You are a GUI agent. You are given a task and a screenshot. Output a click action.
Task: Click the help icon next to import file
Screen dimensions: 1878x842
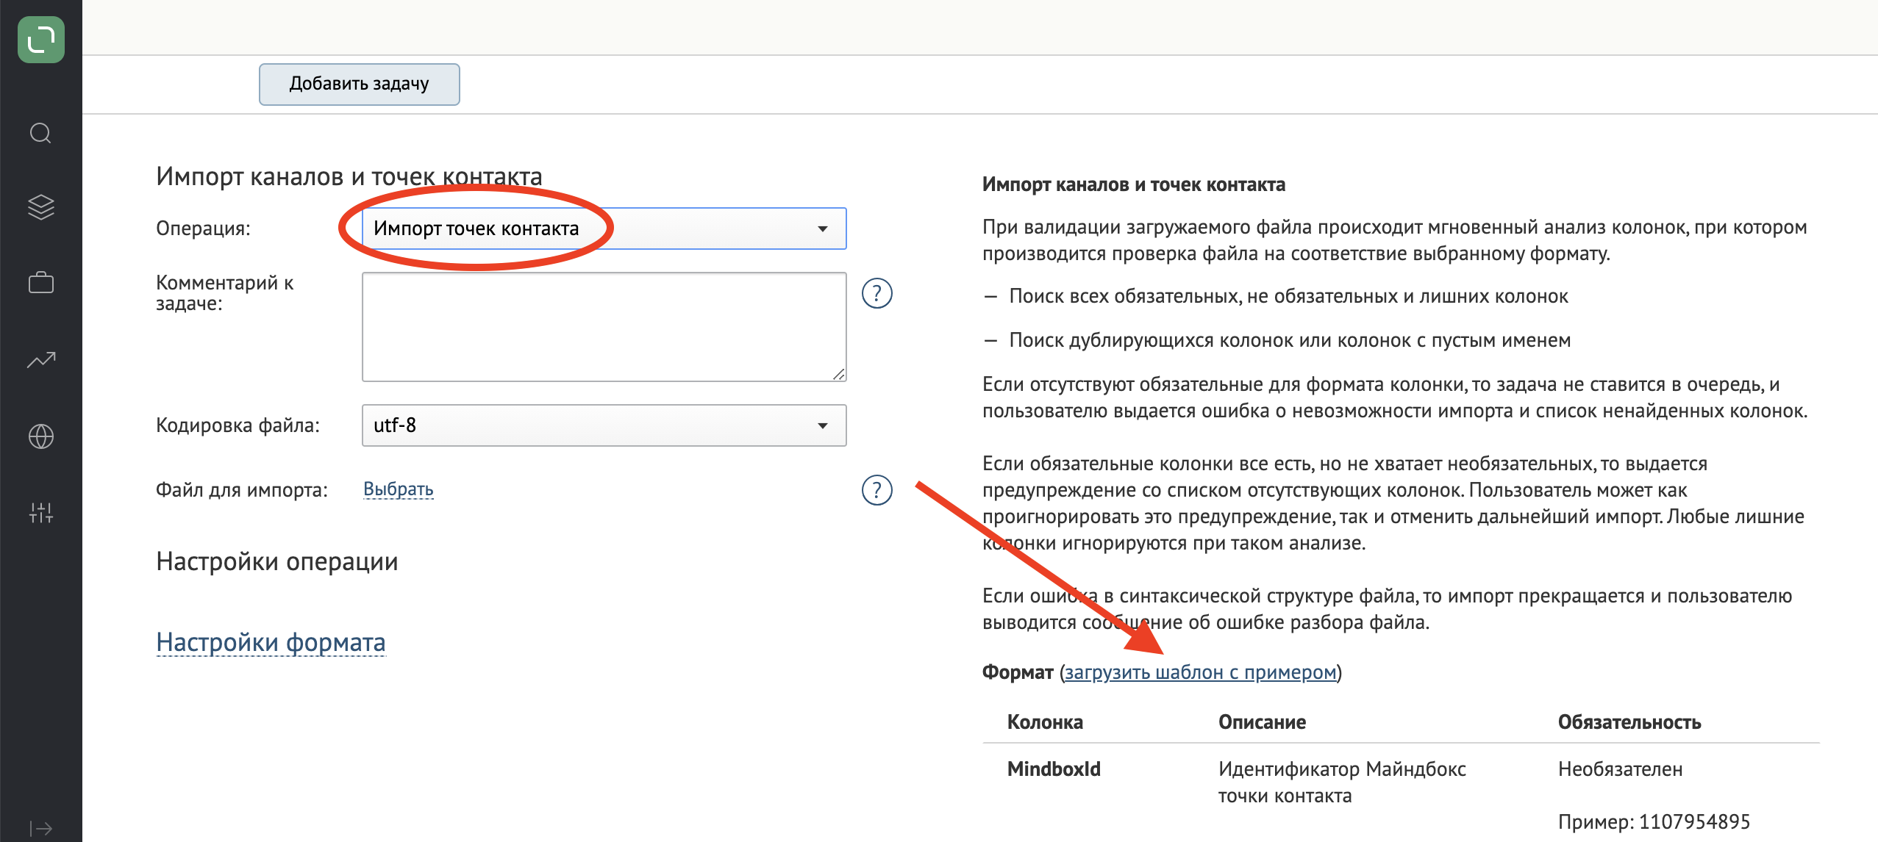[x=876, y=490]
